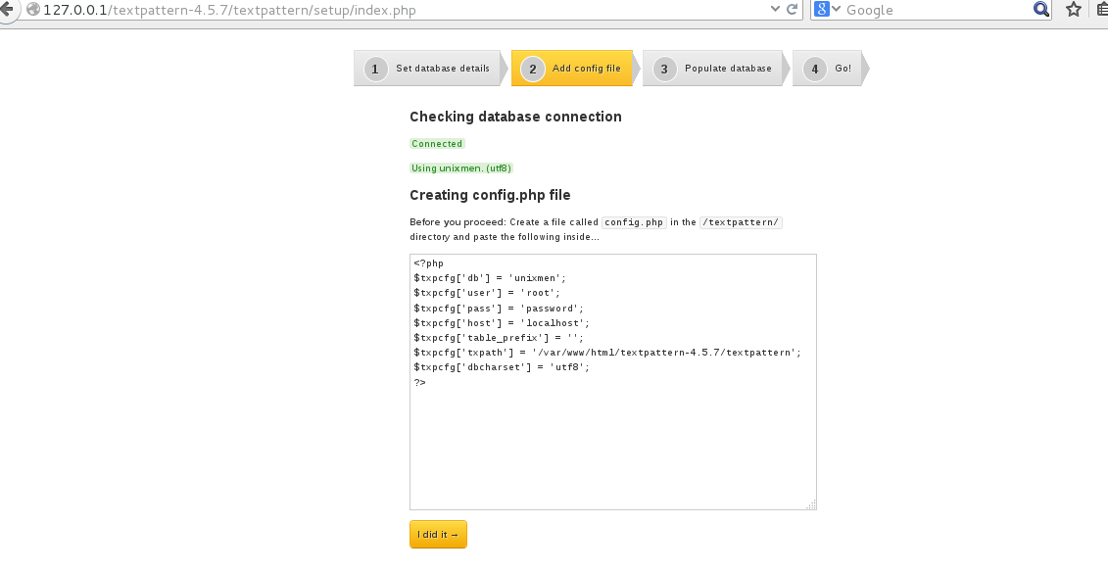
Task: Click the magnifier search icon
Action: click(x=1040, y=9)
